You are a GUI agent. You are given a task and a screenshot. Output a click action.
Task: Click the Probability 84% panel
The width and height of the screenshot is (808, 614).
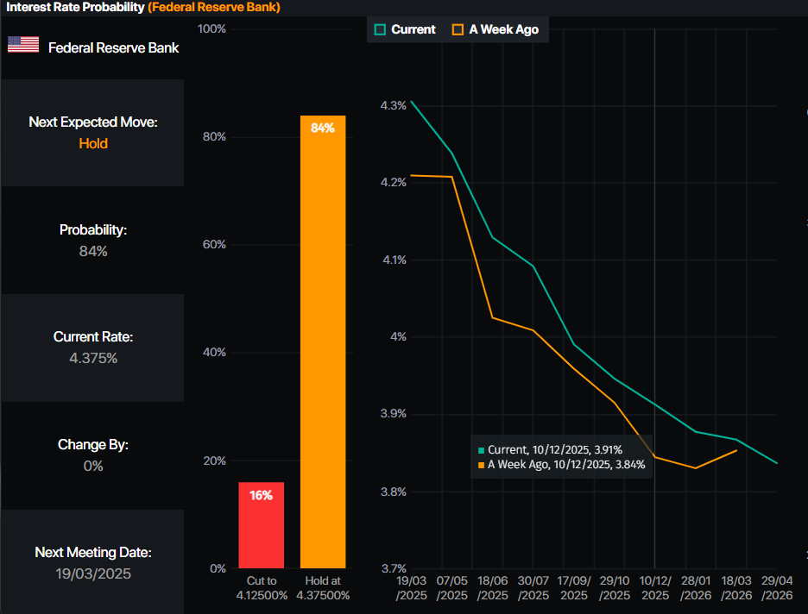92,241
